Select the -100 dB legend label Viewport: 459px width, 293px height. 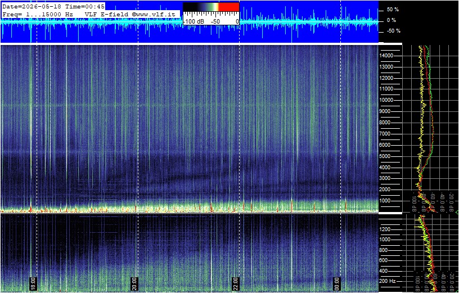point(193,21)
